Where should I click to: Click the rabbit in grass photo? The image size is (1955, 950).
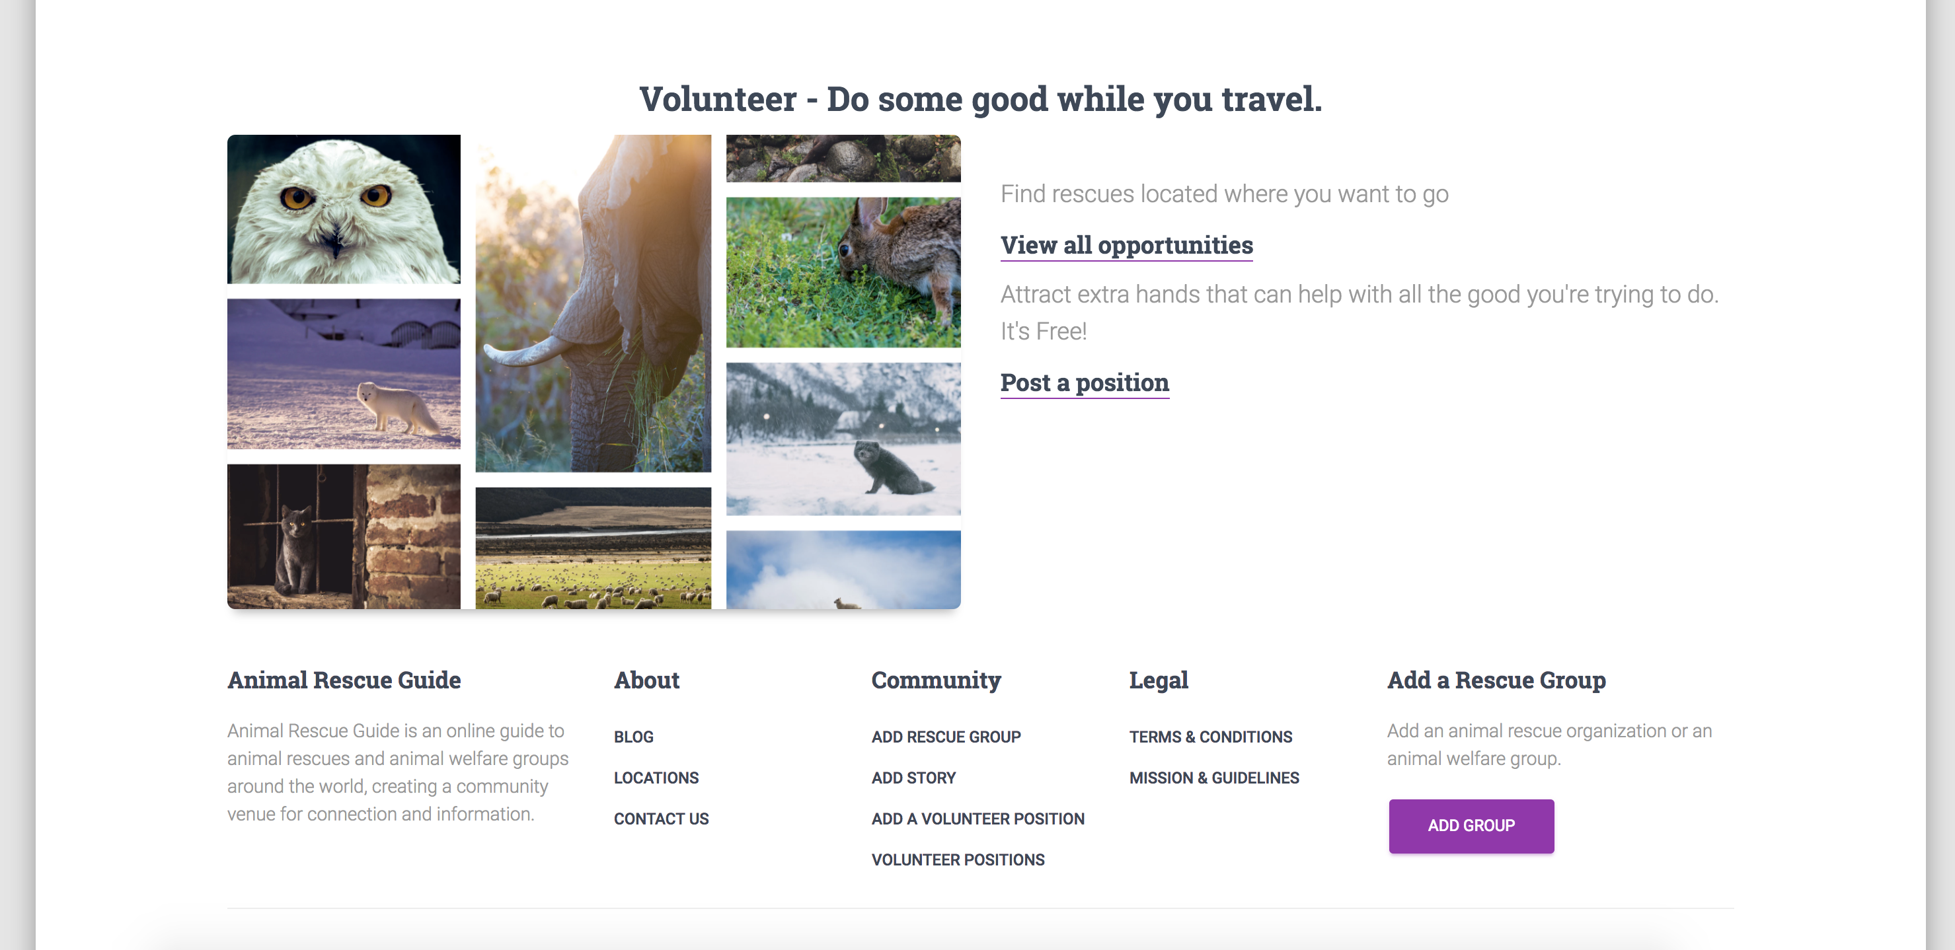coord(844,270)
